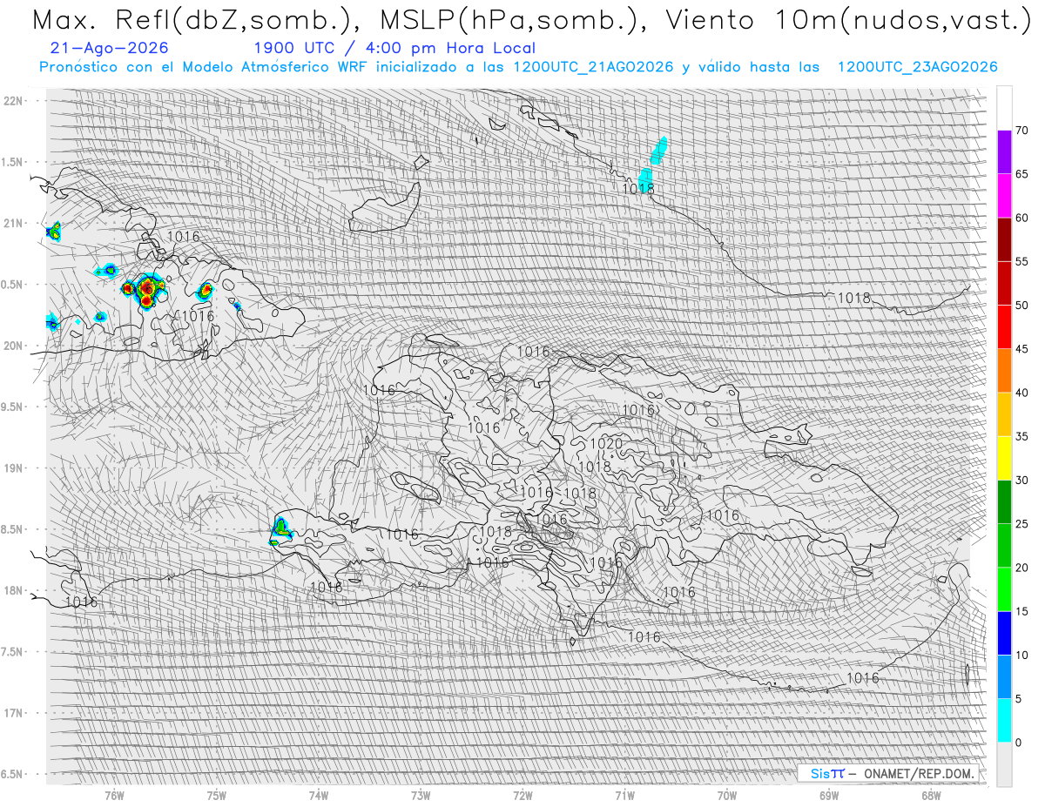1045x807 pixels.
Task: Click the '35' colorbar tick label
Action: (x=1021, y=436)
